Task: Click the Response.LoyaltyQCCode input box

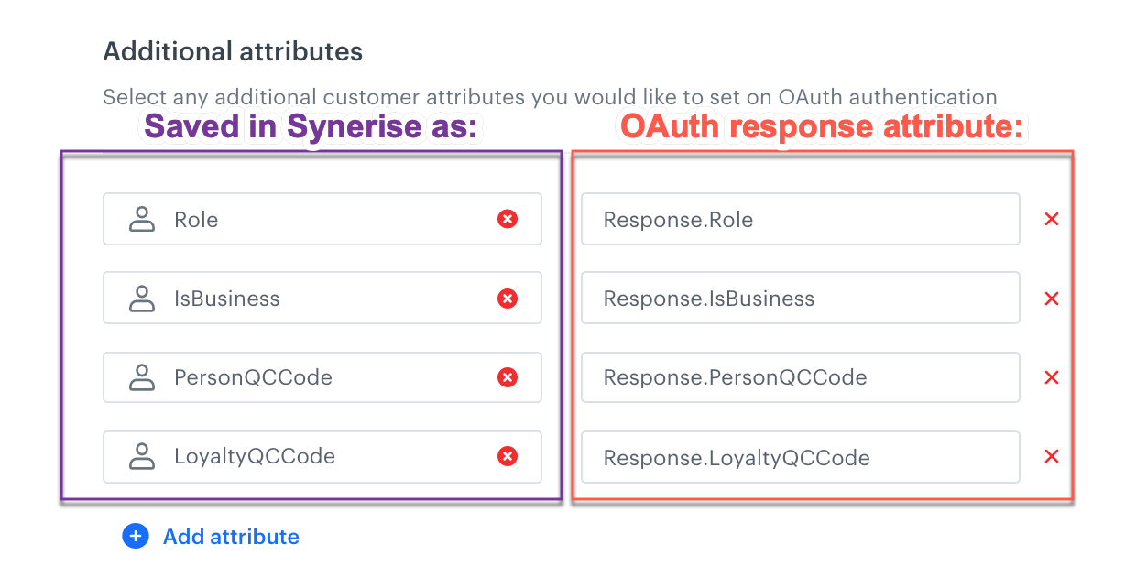Action: pyautogui.click(x=797, y=456)
